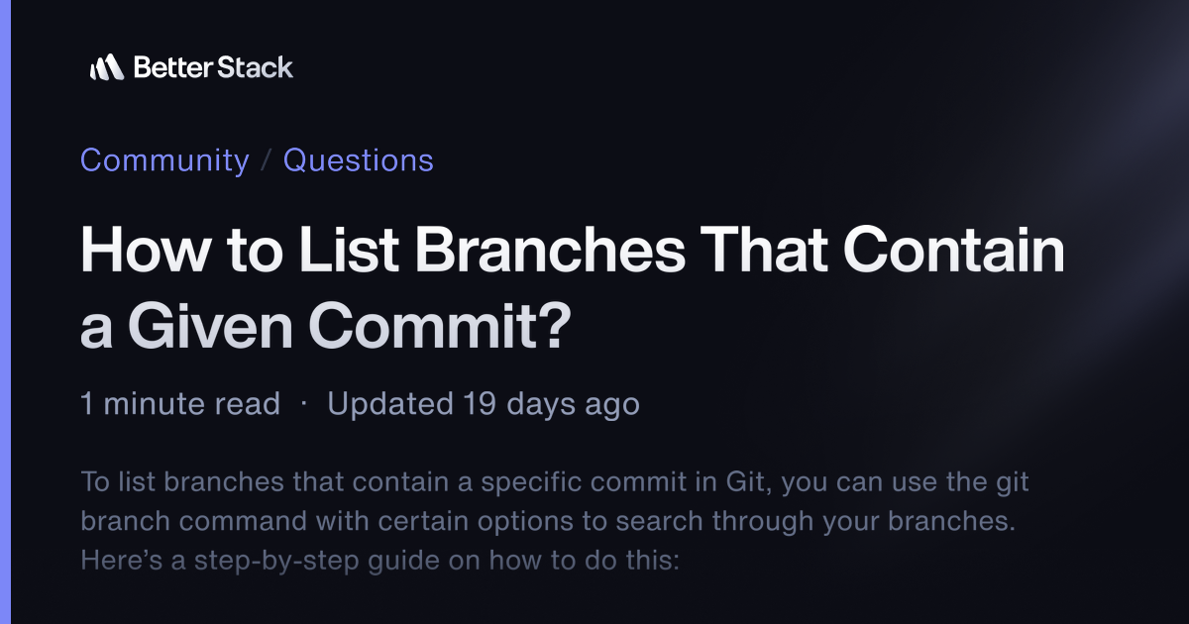The image size is (1189, 624).
Task: Go to the Questions breadcrumb link
Action: tap(359, 160)
